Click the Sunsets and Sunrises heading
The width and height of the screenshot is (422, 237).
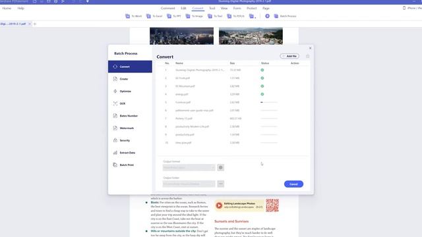(231, 221)
